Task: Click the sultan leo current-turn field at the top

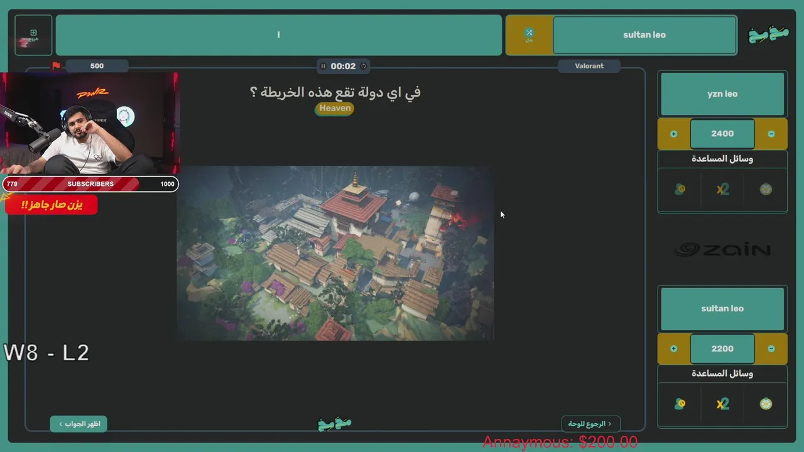Action: click(x=644, y=35)
